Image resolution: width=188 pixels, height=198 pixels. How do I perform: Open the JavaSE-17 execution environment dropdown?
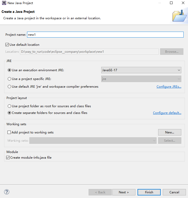tap(141, 70)
